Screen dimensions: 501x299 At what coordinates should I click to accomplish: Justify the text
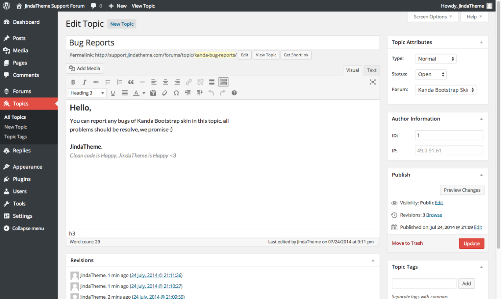(x=125, y=93)
